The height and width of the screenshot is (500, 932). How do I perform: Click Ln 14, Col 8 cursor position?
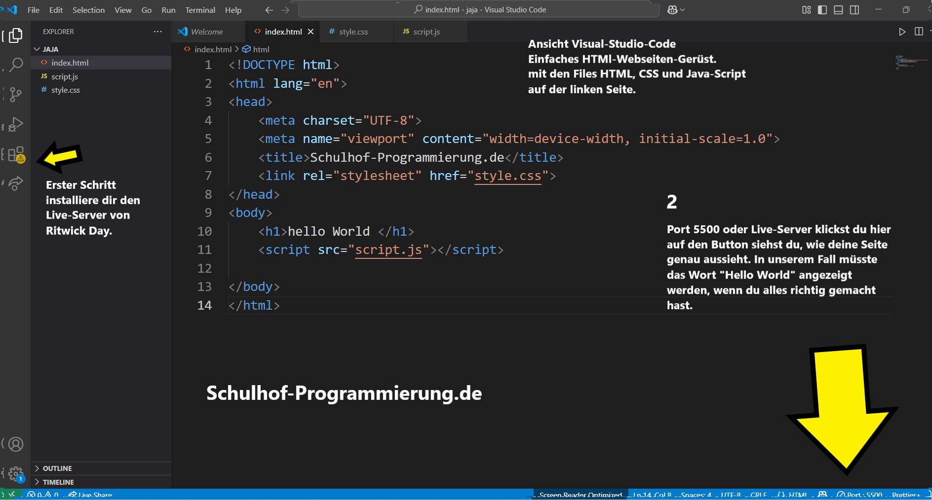(652, 495)
